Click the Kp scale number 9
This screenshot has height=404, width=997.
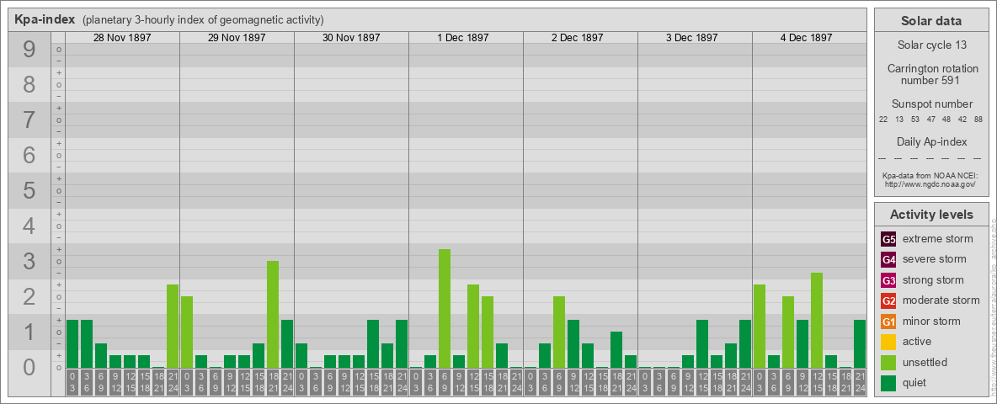click(29, 50)
